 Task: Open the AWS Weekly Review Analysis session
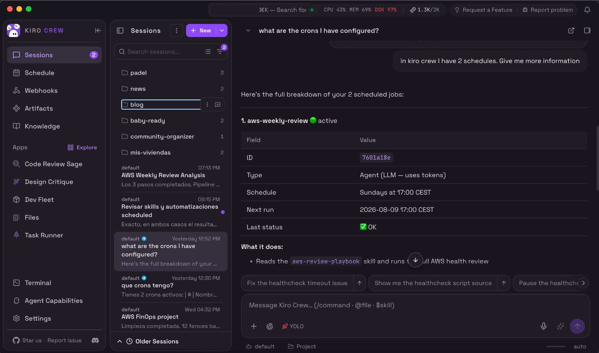coord(171,176)
